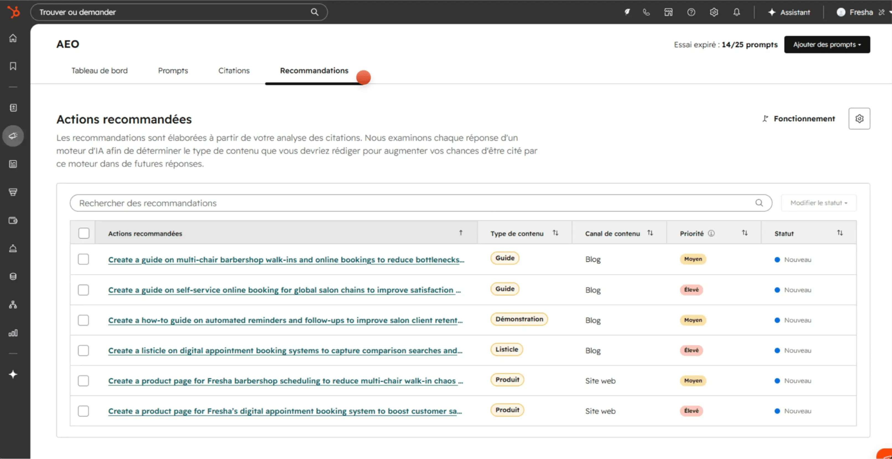Click Élevé priority on the listicle row
This screenshot has width=892, height=459.
pyautogui.click(x=691, y=350)
